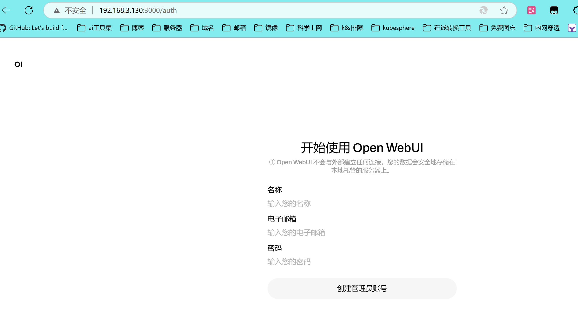Image resolution: width=578 pixels, height=321 pixels.
Task: Open the 科学上网 bookmark folder
Action: coord(304,28)
